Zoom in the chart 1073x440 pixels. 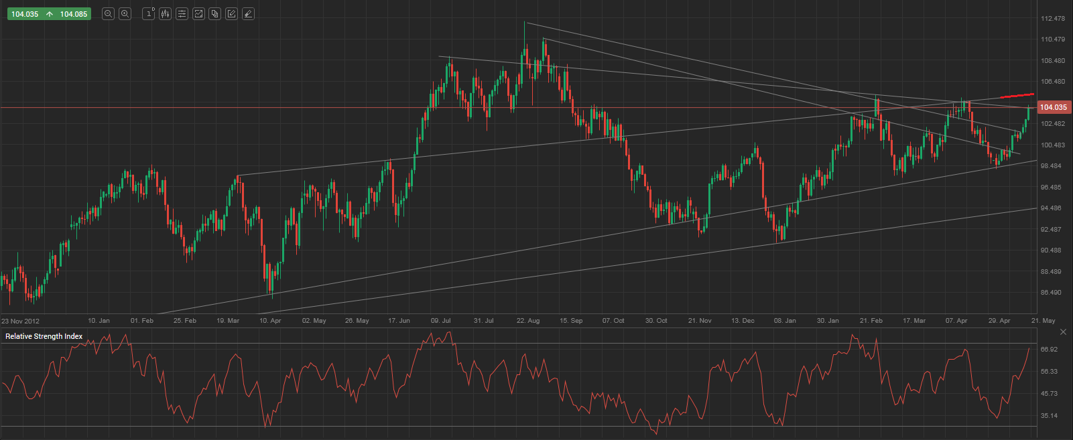pos(125,13)
